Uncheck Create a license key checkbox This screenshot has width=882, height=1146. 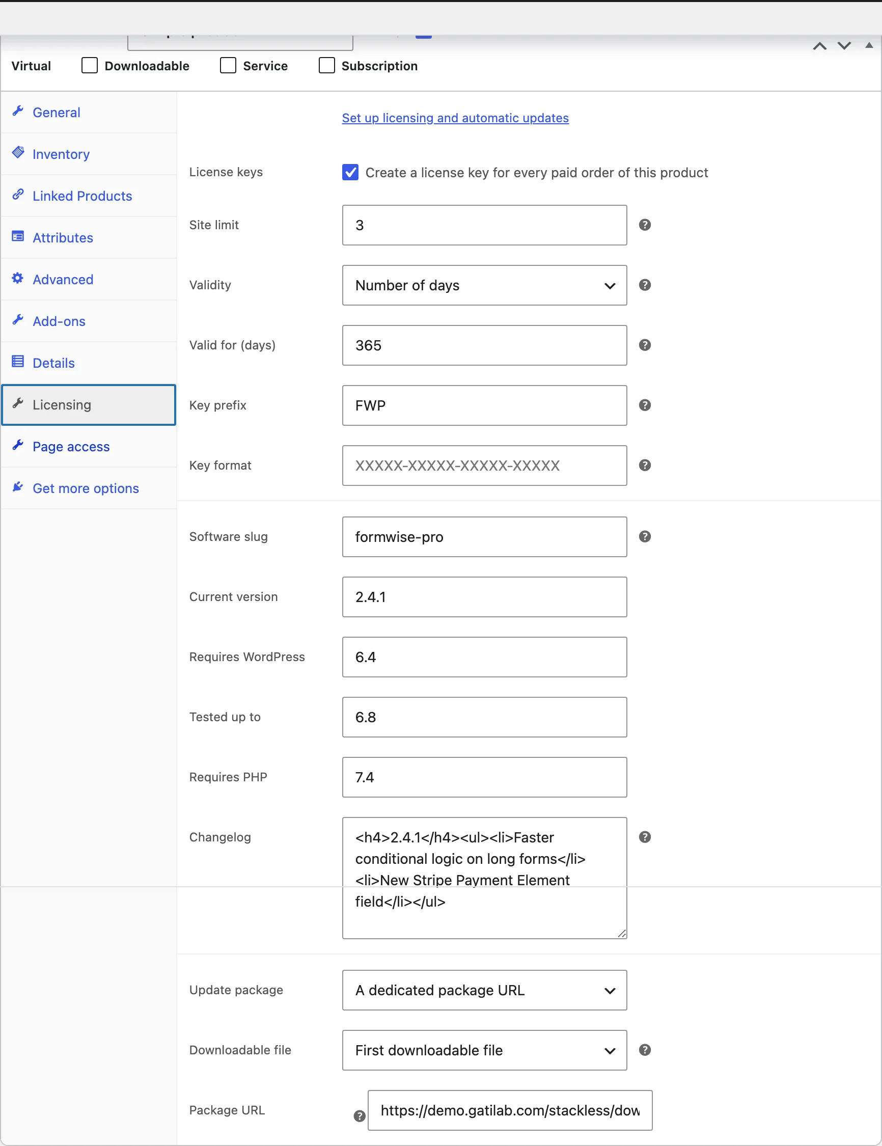coord(350,172)
